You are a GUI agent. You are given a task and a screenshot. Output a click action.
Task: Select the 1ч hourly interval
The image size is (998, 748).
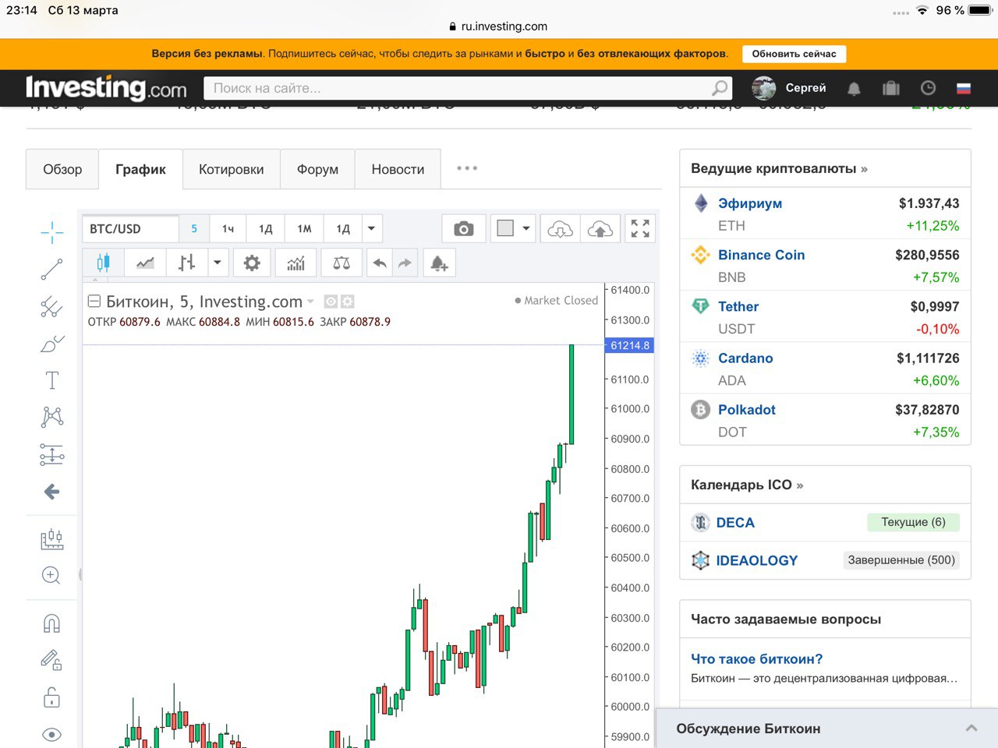[228, 228]
